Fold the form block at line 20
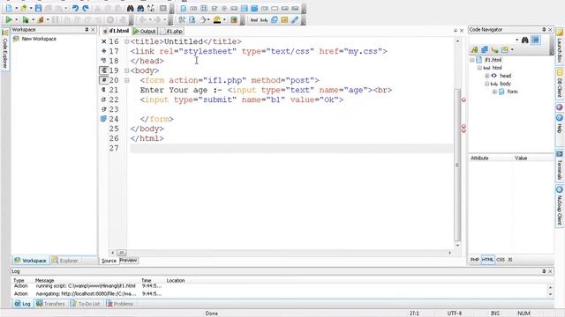Screen dimensions: 565x317 coord(126,80)
